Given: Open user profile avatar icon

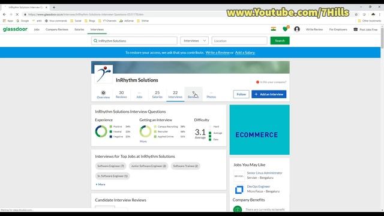Looking at the screenshot, I should click(297, 29).
